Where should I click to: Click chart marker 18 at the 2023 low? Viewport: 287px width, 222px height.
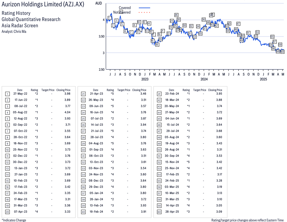click(157, 45)
